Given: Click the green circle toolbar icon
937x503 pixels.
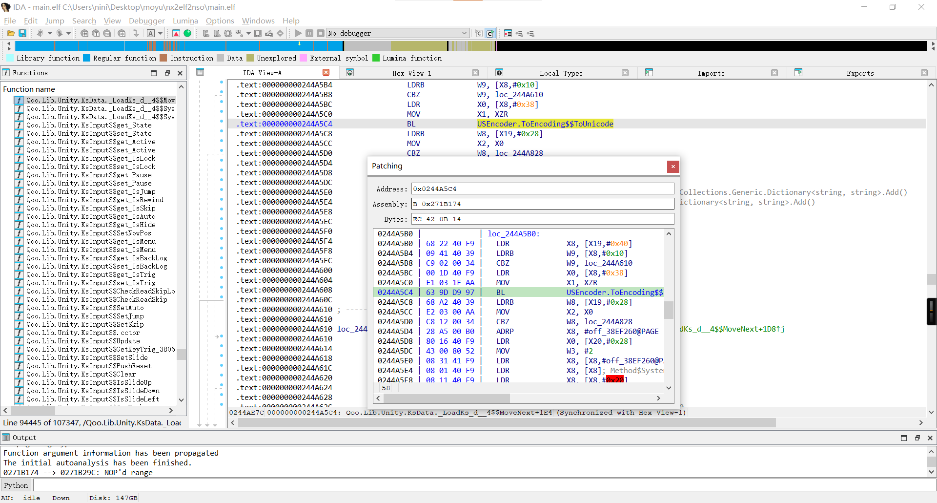Looking at the screenshot, I should pos(187,33).
